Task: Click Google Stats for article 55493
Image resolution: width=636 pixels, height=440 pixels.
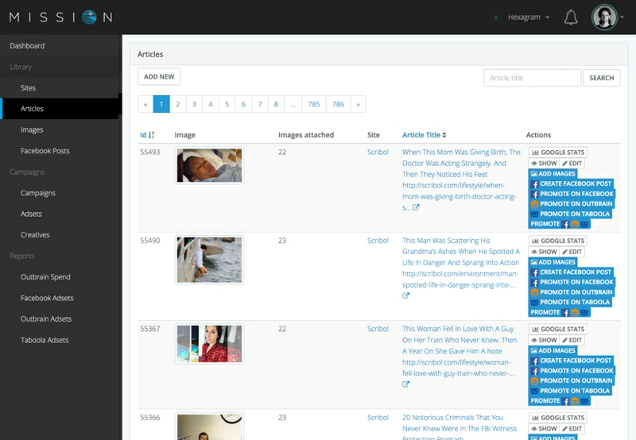Action: 558,152
